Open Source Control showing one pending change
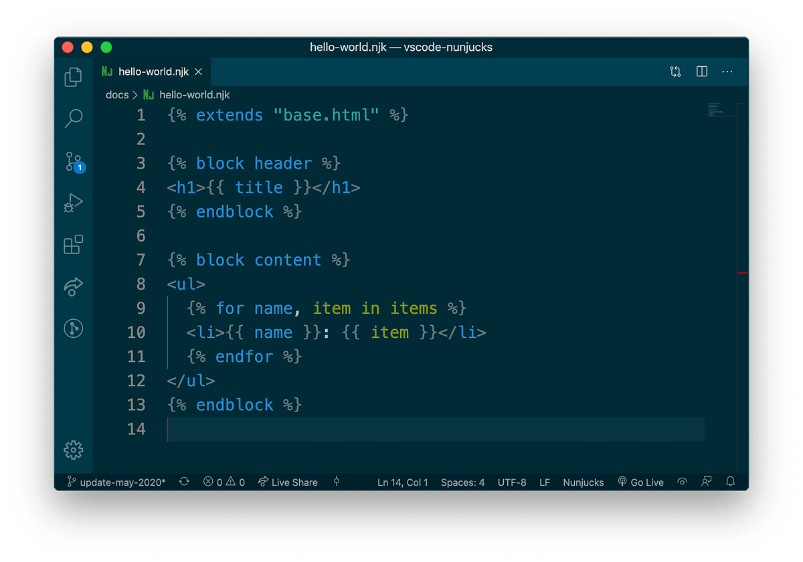 pyautogui.click(x=74, y=161)
